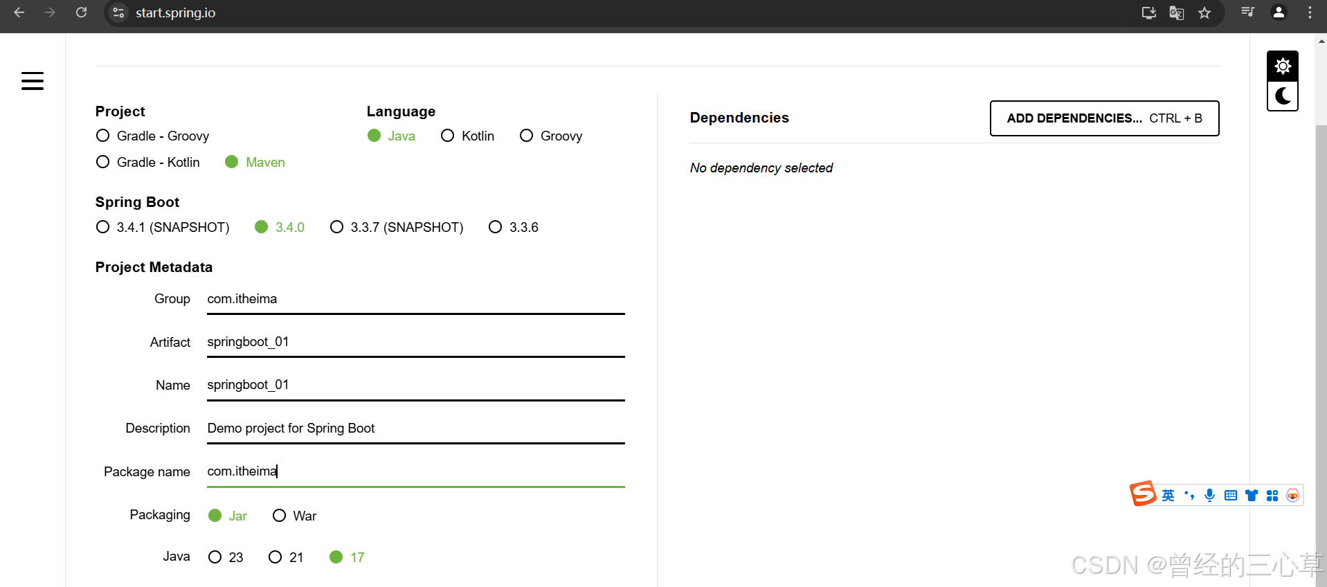Toggle Sogou punctuation mode
The width and height of the screenshot is (1327, 587).
pos(1189,495)
